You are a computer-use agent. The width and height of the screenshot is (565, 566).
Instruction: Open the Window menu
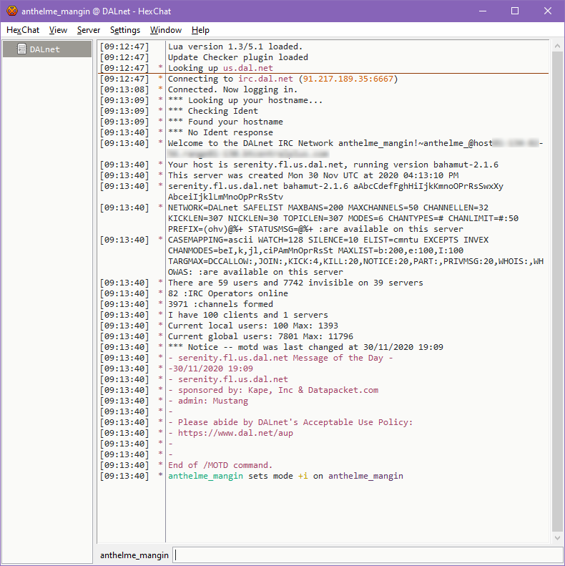(x=166, y=30)
